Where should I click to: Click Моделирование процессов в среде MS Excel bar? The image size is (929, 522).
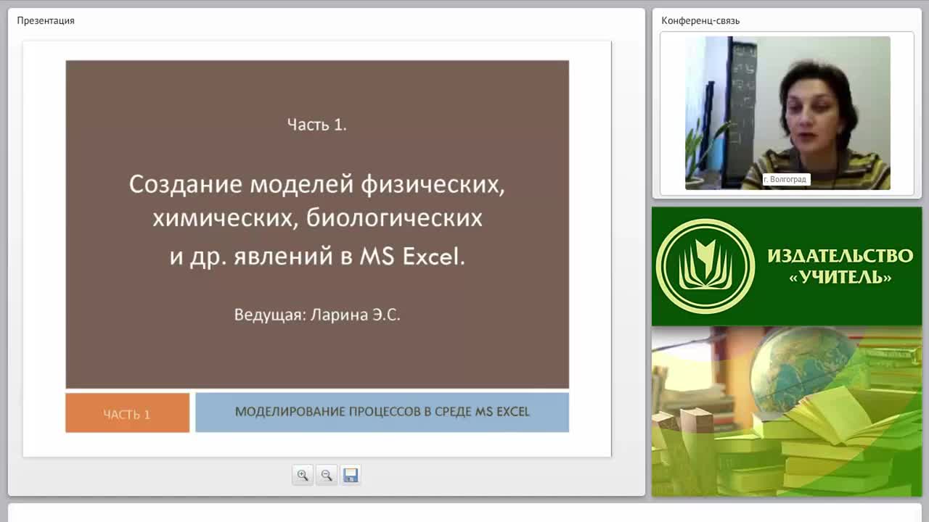382,412
